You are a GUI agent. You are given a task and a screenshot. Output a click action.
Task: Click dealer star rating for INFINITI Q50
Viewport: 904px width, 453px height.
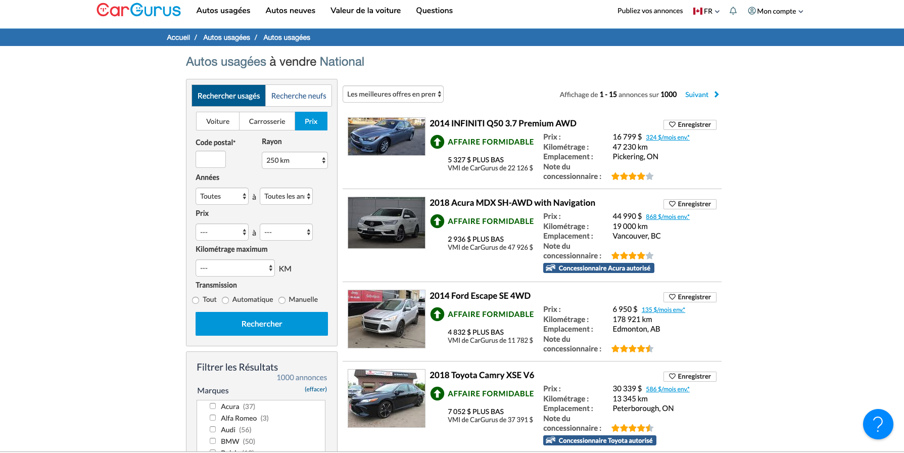(x=632, y=176)
